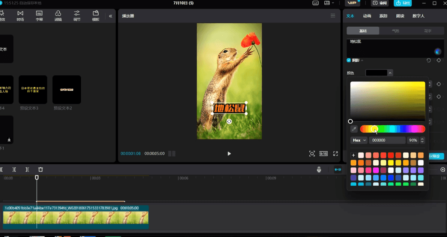Open the 转场 transitions panel

click(20, 16)
